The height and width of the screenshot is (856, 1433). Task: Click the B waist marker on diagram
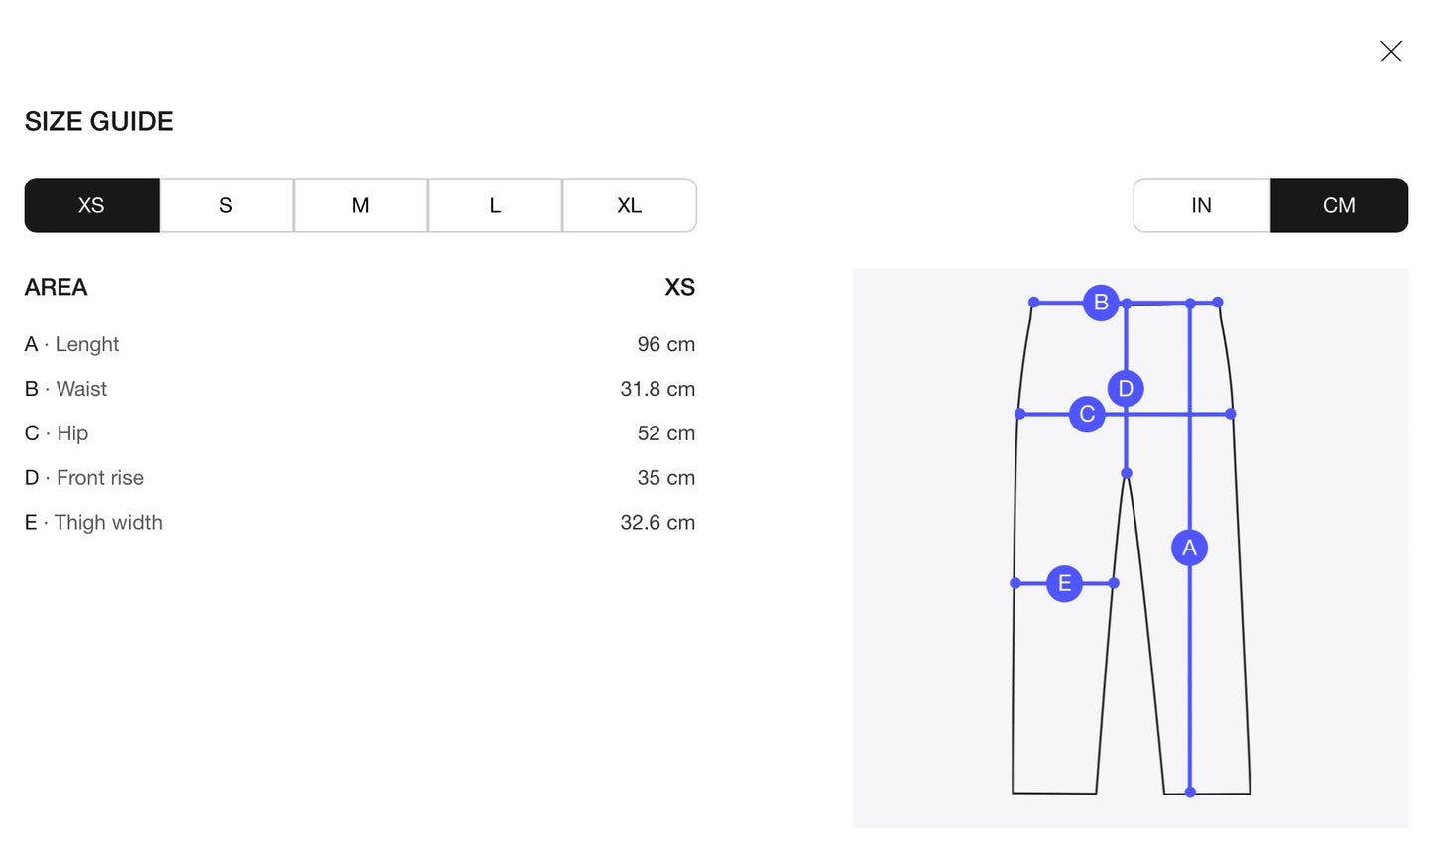pos(1101,303)
